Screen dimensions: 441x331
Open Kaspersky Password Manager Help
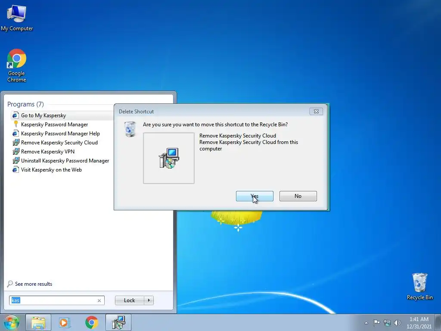[60, 134]
